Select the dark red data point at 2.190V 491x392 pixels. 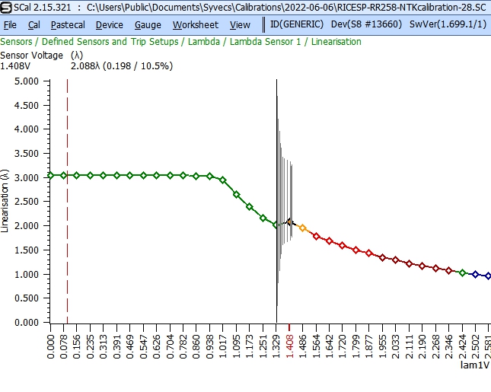coord(422,266)
